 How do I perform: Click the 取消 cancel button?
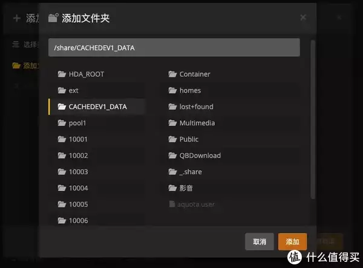[x=260, y=241]
